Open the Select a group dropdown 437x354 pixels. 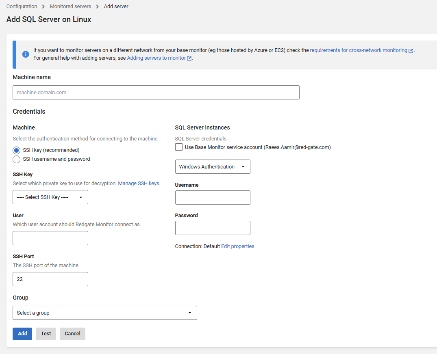coord(105,313)
